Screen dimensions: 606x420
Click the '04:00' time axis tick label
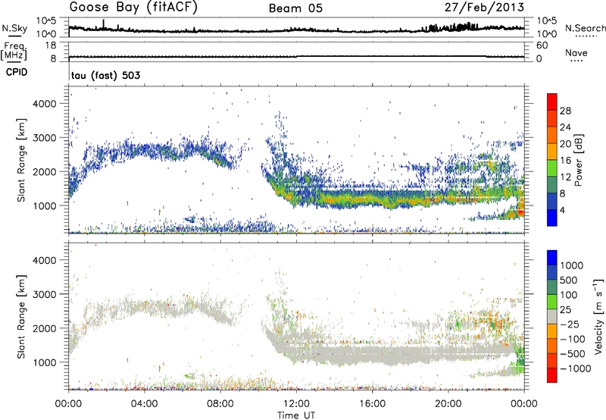pyautogui.click(x=144, y=404)
